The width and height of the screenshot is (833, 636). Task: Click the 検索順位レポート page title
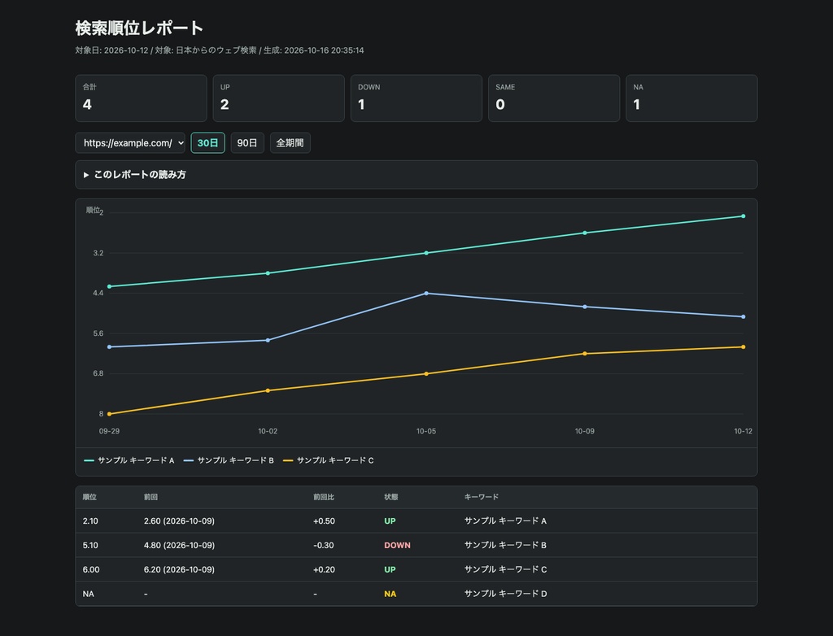click(x=139, y=28)
